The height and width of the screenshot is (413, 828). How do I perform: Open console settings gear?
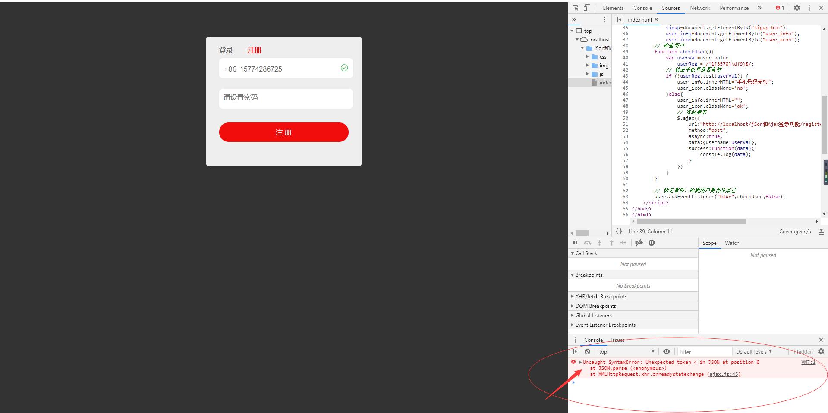821,351
